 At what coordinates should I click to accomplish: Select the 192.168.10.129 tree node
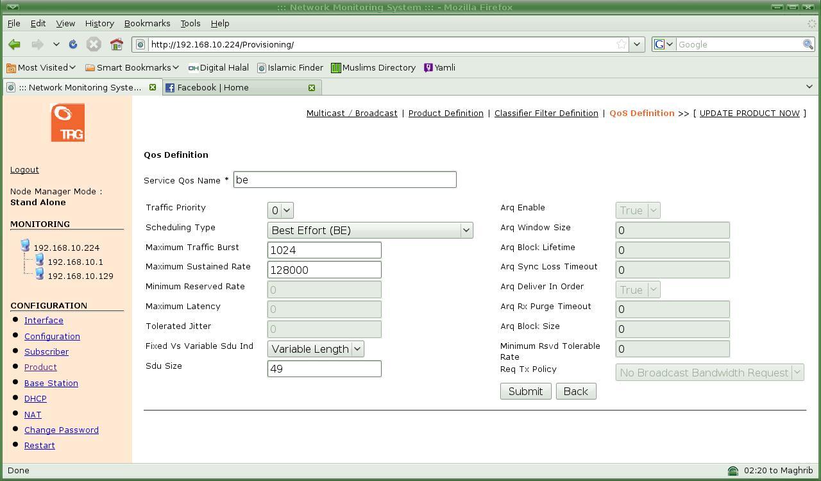pyautogui.click(x=80, y=276)
